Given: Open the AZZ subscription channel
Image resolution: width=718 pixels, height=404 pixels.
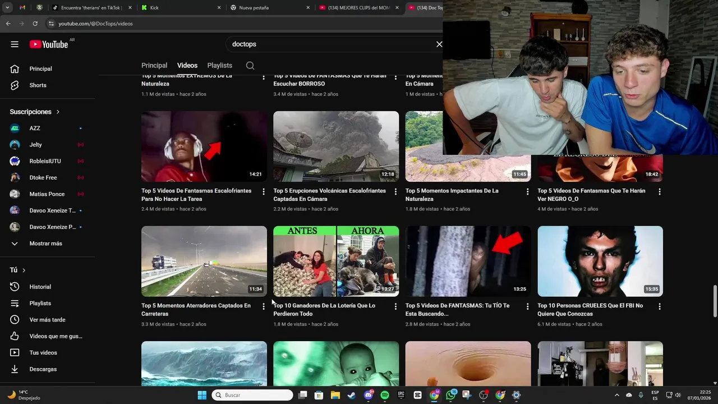Looking at the screenshot, I should point(48,128).
